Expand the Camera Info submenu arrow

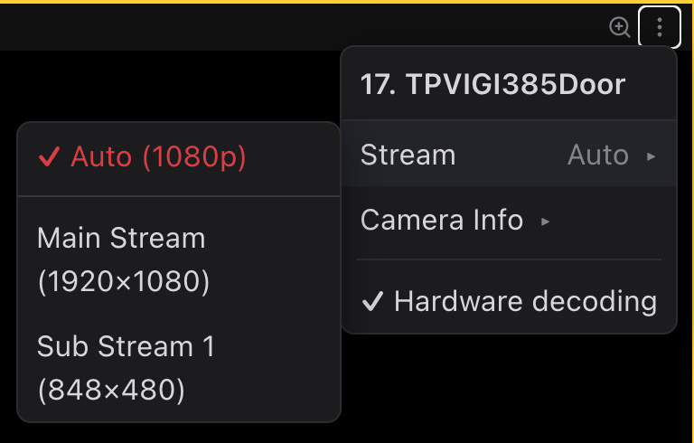545,220
